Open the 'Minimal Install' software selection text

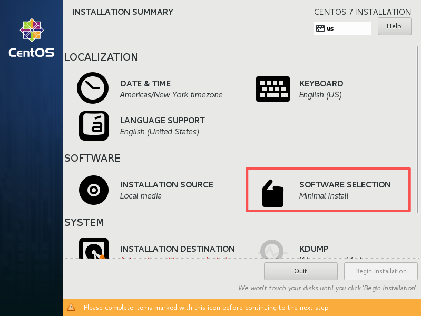click(324, 196)
